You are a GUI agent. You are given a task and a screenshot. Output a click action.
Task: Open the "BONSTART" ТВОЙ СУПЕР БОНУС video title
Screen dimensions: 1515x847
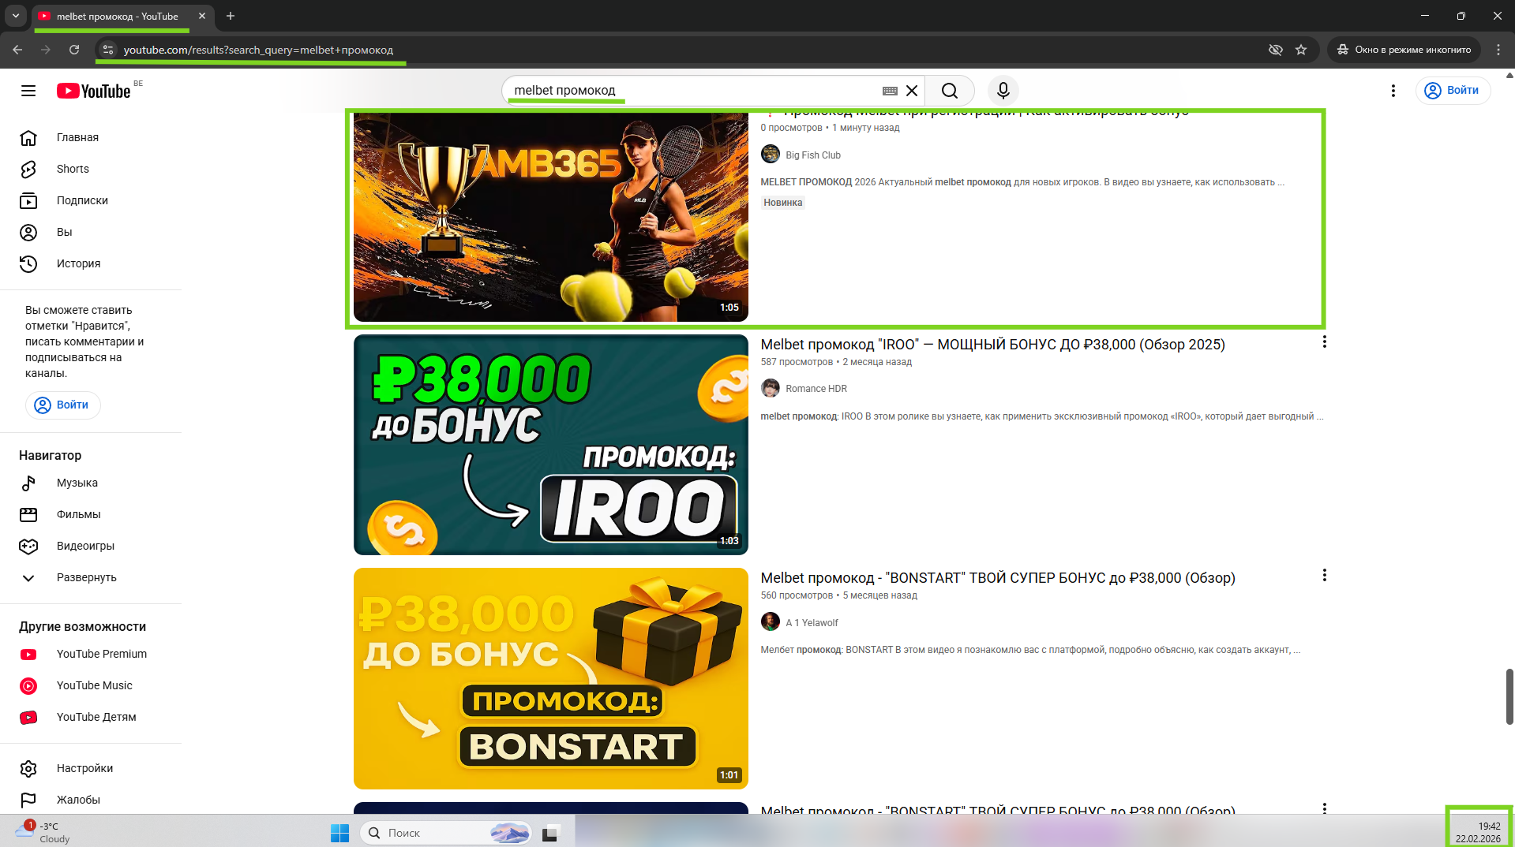998,578
